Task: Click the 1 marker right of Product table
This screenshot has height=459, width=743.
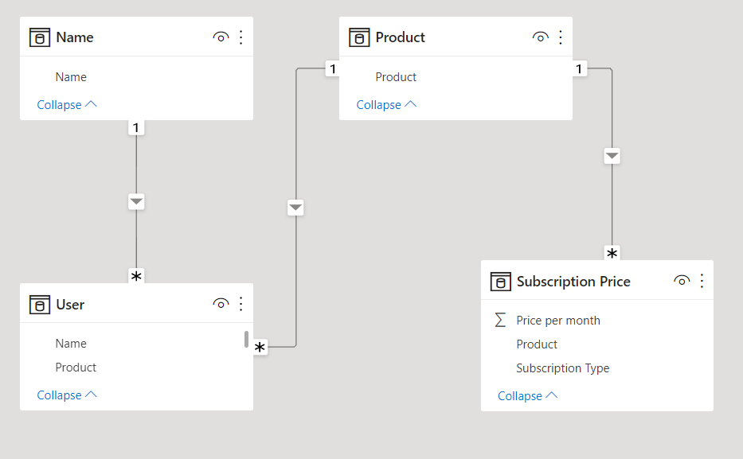Action: click(579, 69)
